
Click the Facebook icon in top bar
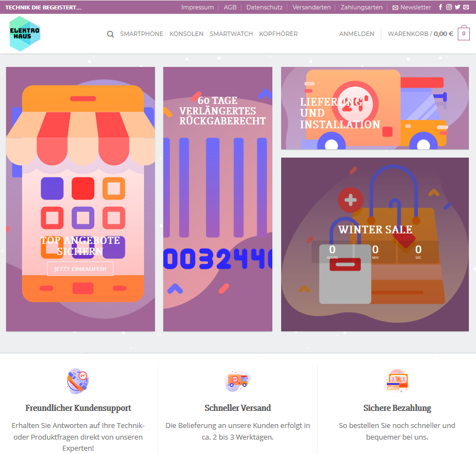coord(441,7)
